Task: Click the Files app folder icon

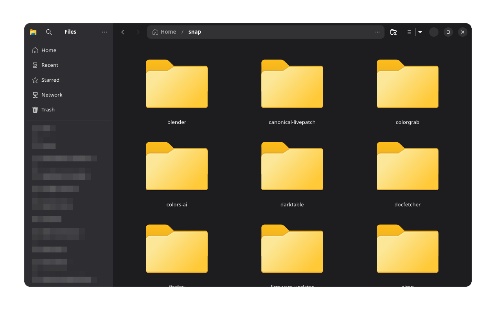Action: (x=33, y=32)
